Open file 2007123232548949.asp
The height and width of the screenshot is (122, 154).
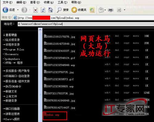(61, 65)
